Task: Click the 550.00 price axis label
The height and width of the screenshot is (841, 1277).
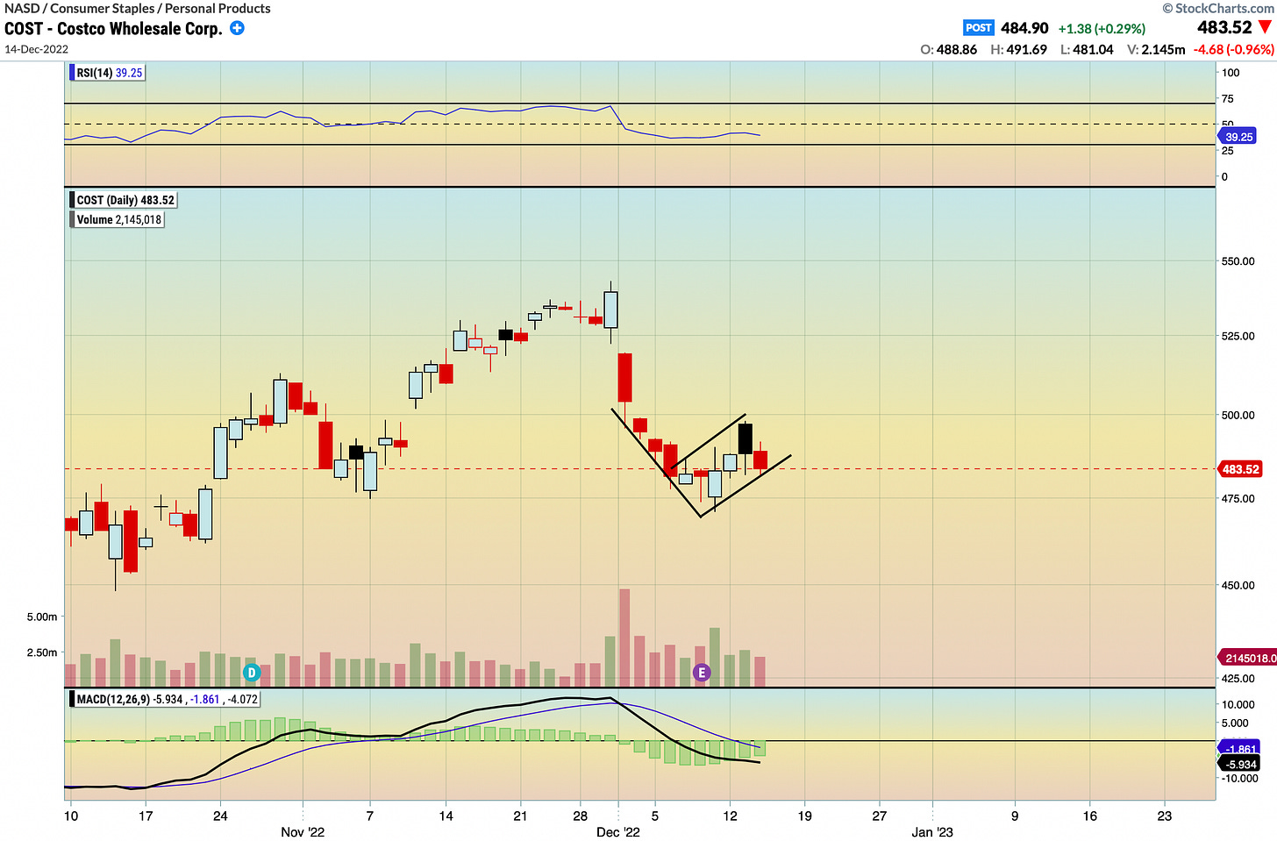Action: coord(1238,261)
